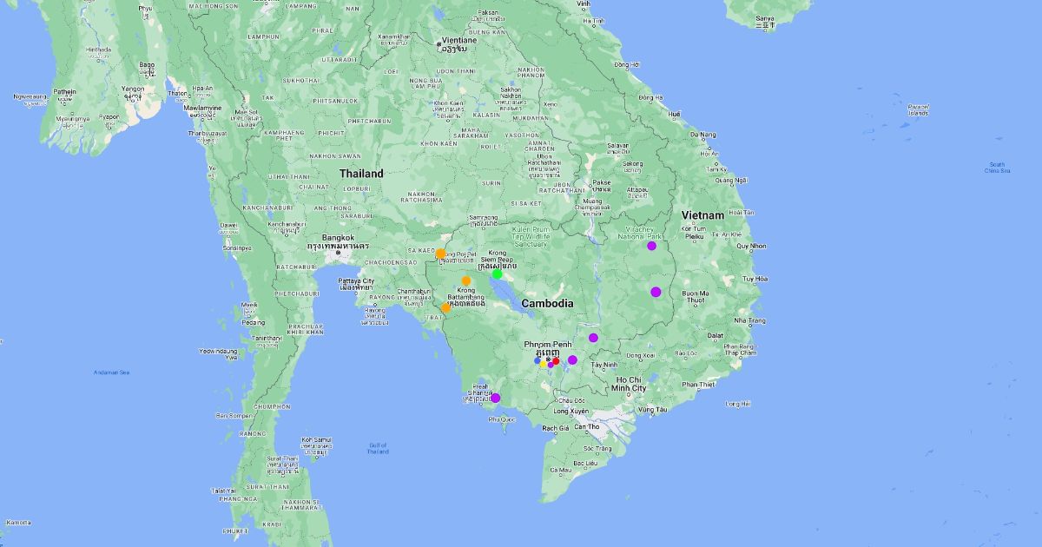Click the Pattaya City label
This screenshot has width=1042, height=547.
click(356, 281)
